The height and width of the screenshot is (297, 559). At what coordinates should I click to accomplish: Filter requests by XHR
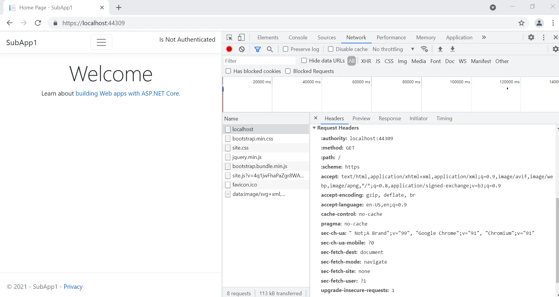click(366, 61)
